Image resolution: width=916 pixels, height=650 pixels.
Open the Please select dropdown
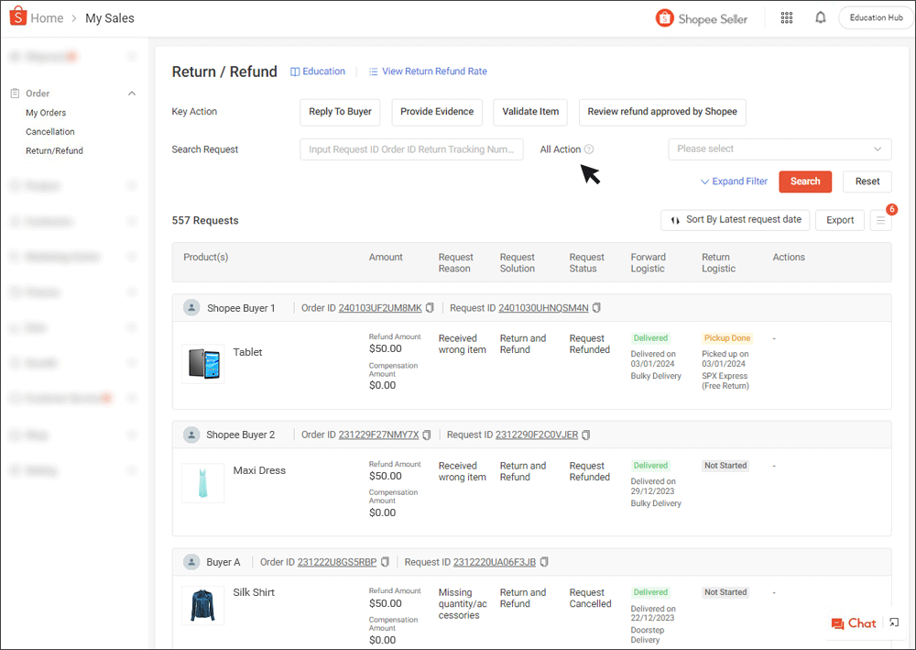[780, 149]
